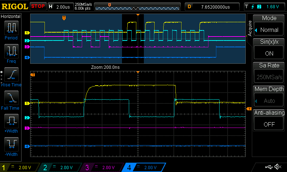This screenshot has width=287, height=172.
Task: Click the Zoom:200.0ns label
Action: coord(105,67)
